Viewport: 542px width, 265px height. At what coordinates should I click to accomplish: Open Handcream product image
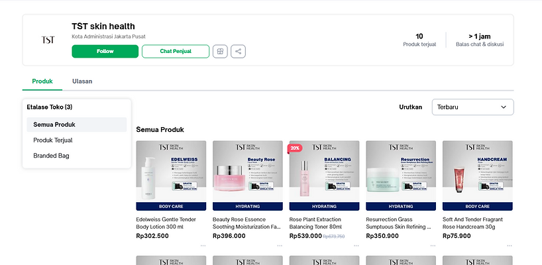pyautogui.click(x=478, y=176)
